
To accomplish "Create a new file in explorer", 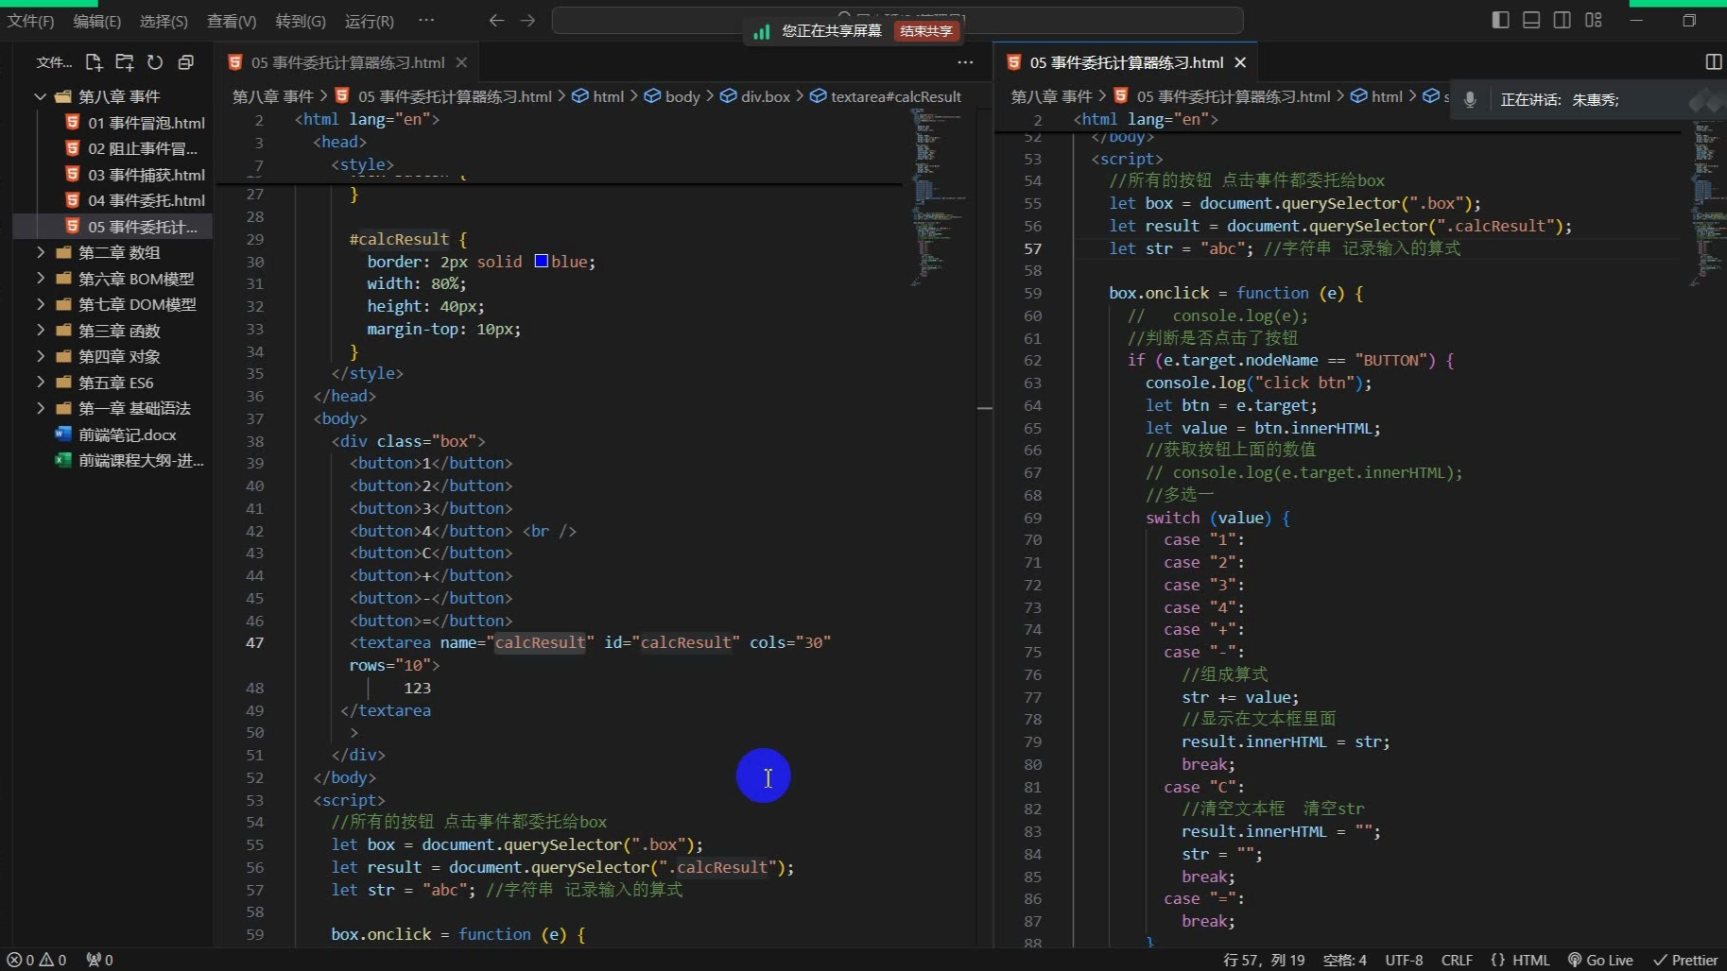I will [94, 62].
